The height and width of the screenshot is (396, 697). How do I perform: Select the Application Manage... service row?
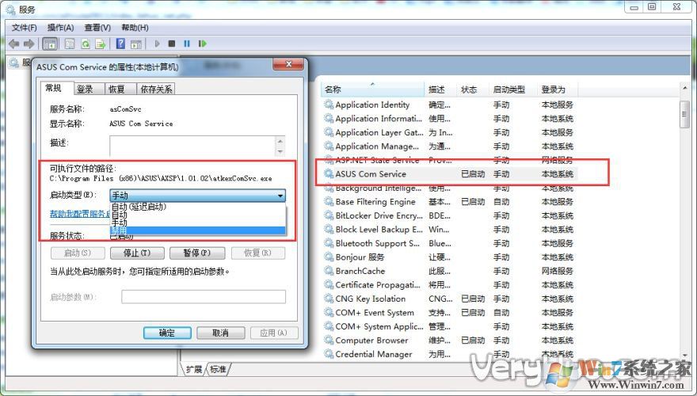pyautogui.click(x=449, y=146)
